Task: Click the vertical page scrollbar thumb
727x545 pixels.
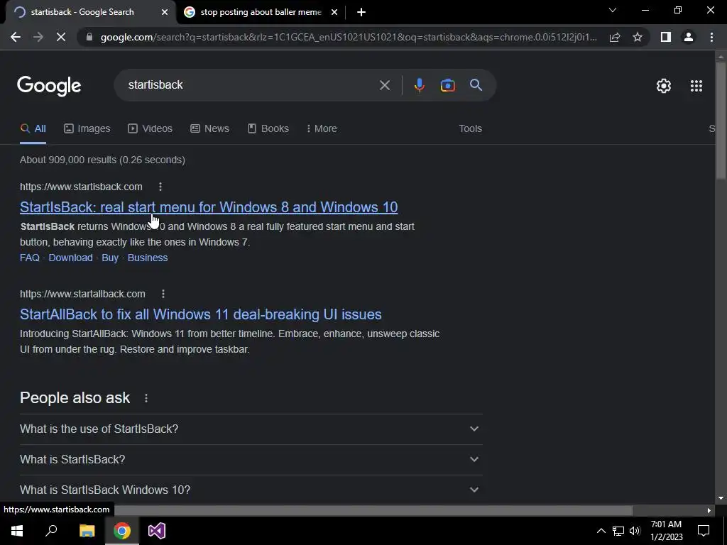Action: [721, 121]
